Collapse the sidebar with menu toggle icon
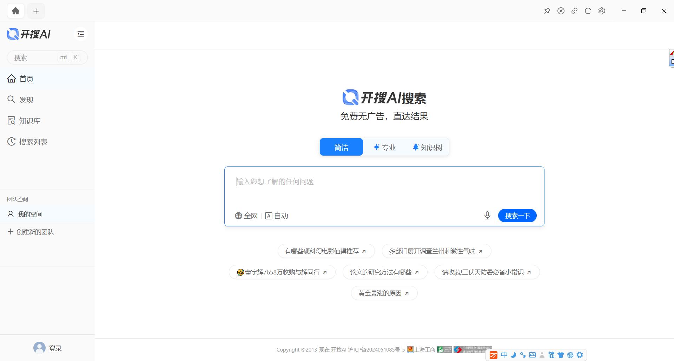The height and width of the screenshot is (361, 674). click(81, 34)
